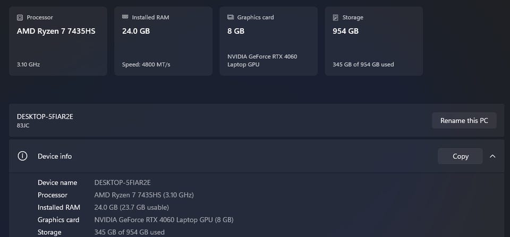
Task: Click the Device info circle icon
Action: tap(22, 156)
